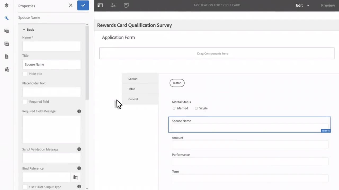The width and height of the screenshot is (339, 190).
Task: Show info for Required Field Message
Action: (x=79, y=111)
